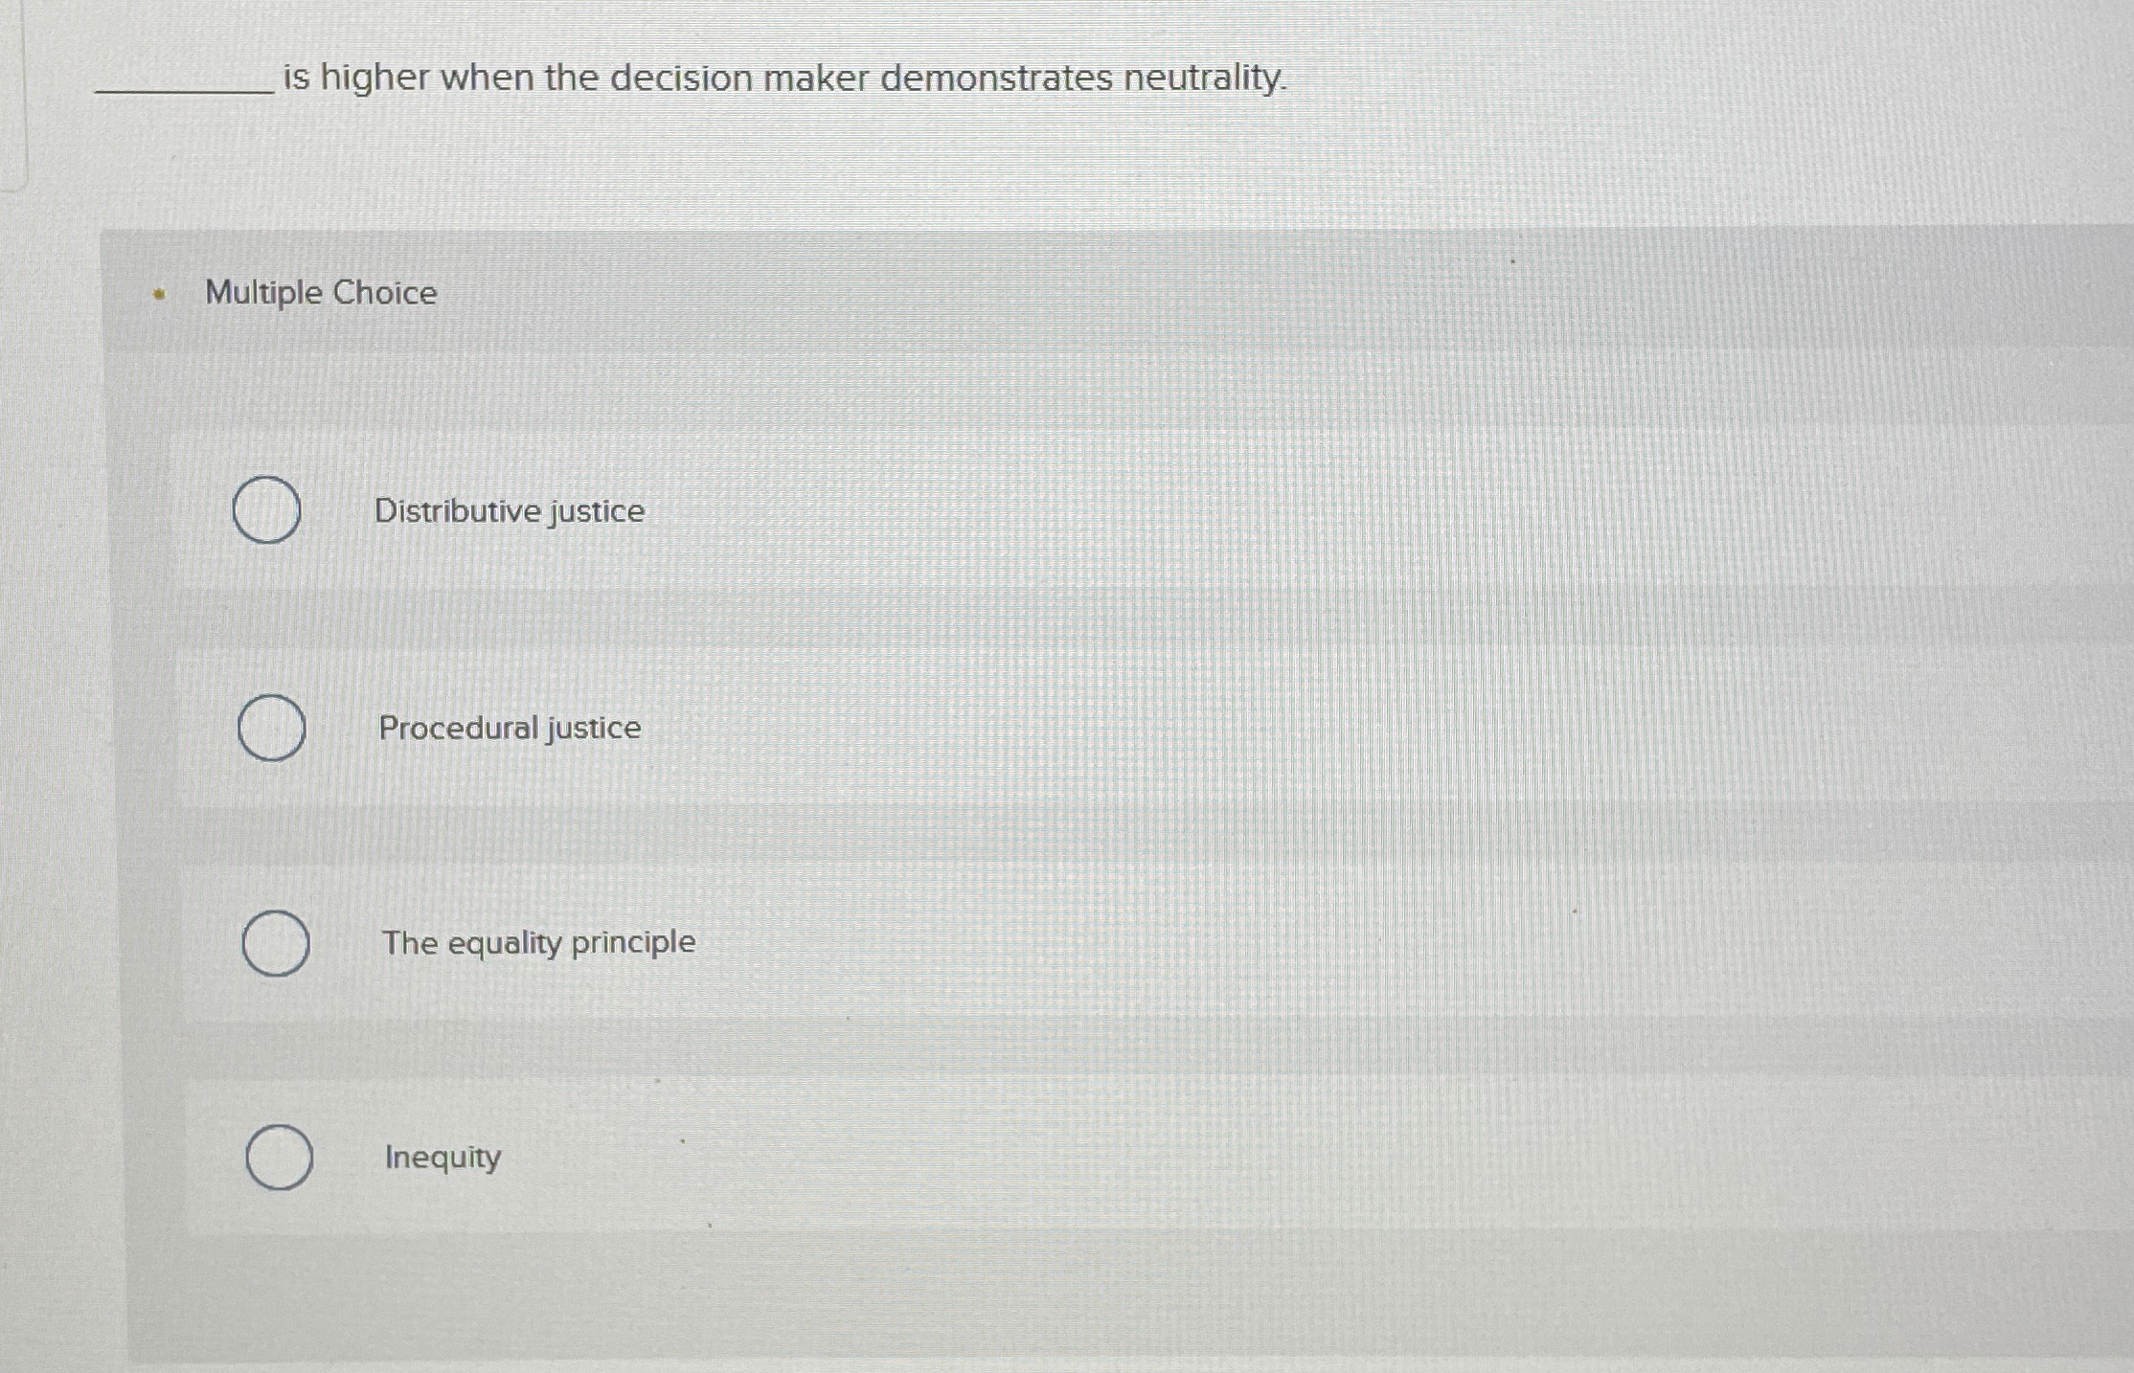Select the Inequity radio button
Image resolution: width=2134 pixels, height=1373 pixels.
(280, 1159)
